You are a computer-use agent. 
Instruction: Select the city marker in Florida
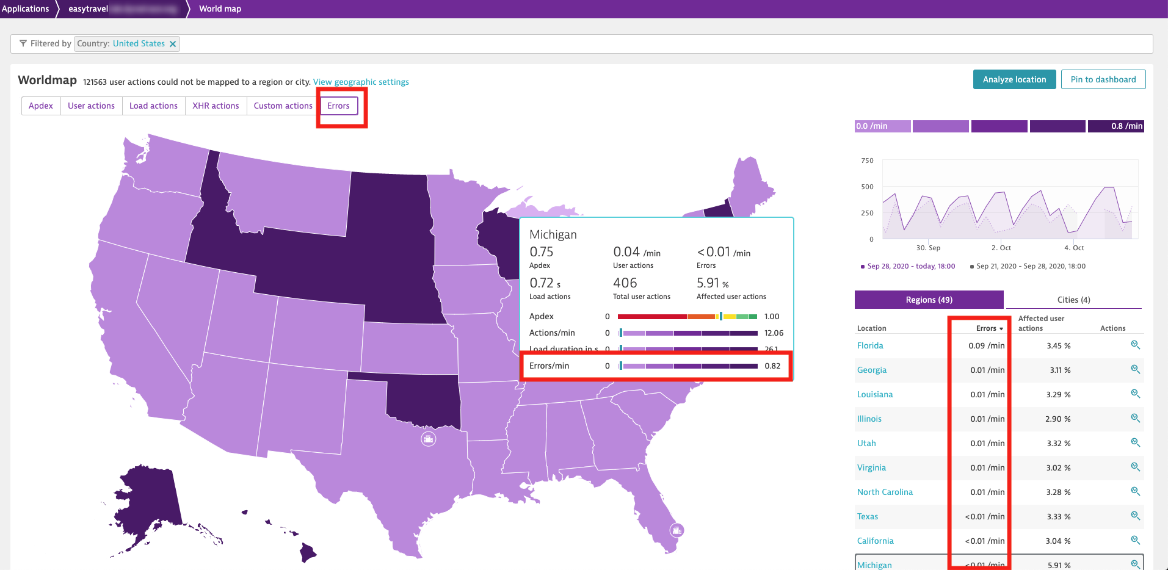point(676,530)
